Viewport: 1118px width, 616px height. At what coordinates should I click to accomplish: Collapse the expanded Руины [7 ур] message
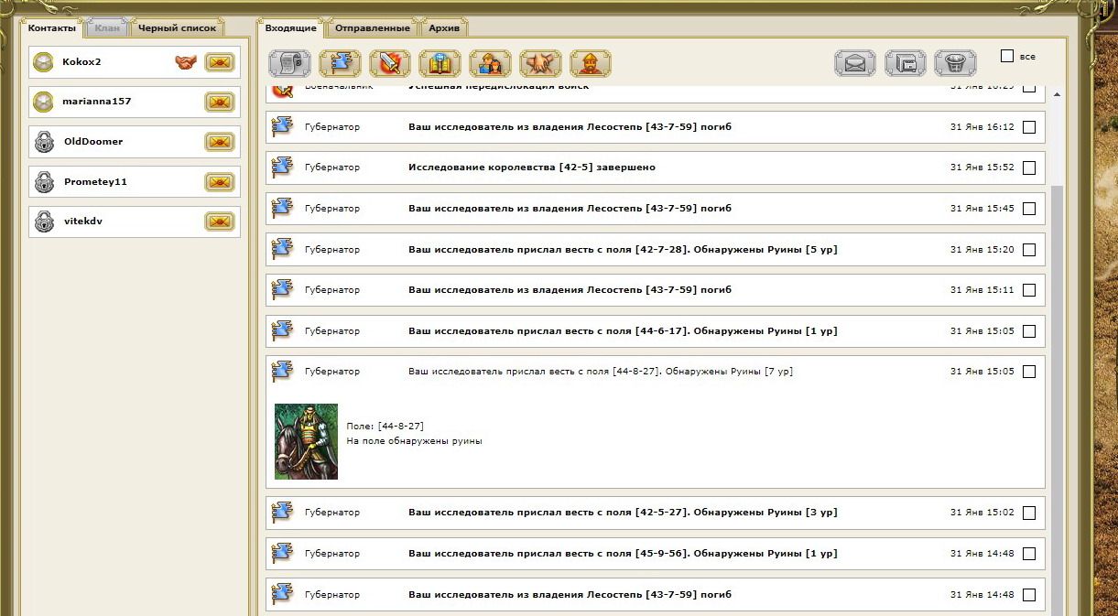click(600, 372)
